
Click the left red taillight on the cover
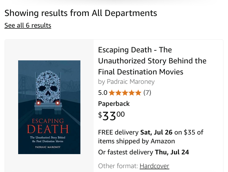[x=39, y=103]
